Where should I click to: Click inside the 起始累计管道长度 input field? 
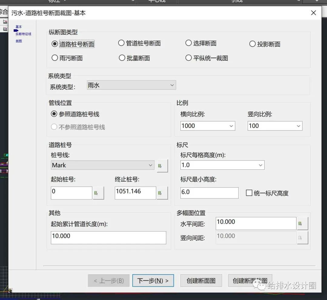(x=108, y=238)
